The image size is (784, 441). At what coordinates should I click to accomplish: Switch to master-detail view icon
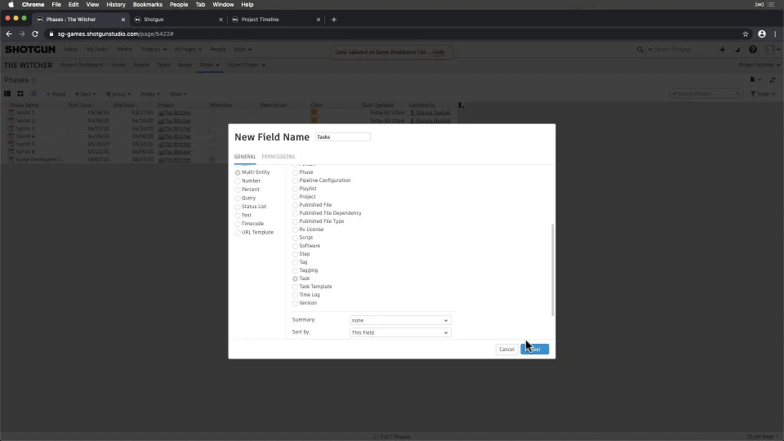click(x=7, y=94)
